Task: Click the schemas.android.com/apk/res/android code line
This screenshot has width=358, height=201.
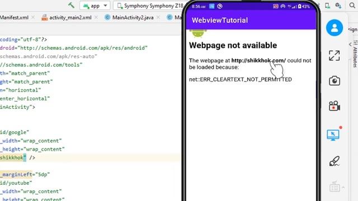Action: 74,48
